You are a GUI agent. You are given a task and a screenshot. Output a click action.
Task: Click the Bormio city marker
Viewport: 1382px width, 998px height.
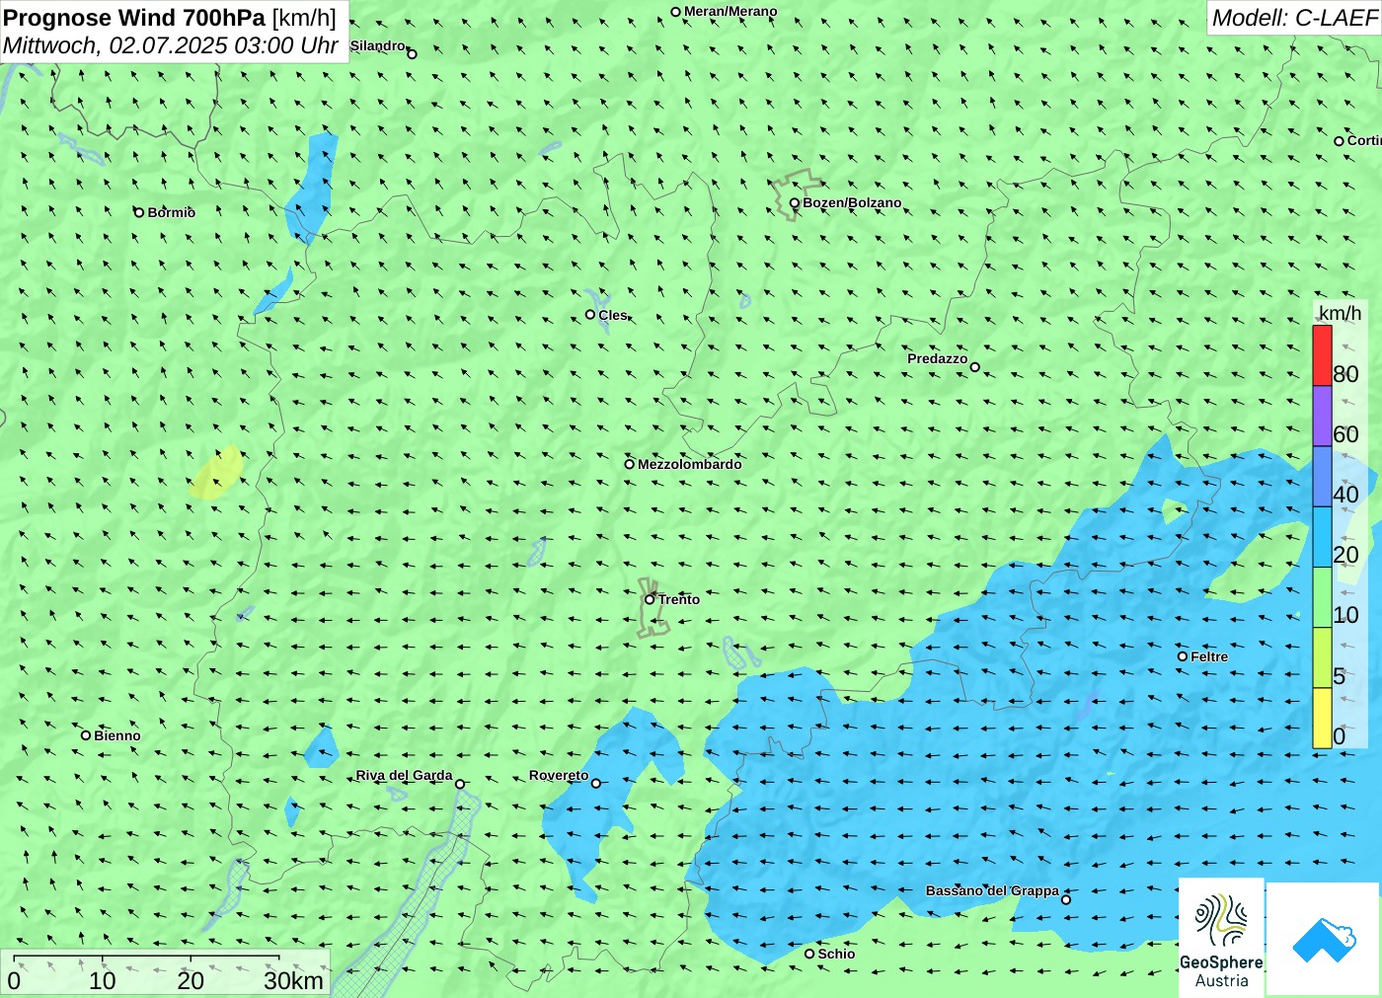(139, 212)
